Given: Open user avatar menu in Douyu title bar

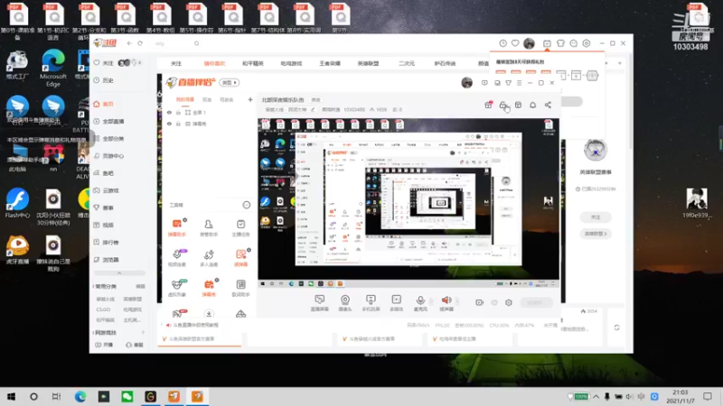Looking at the screenshot, I should click(x=529, y=43).
